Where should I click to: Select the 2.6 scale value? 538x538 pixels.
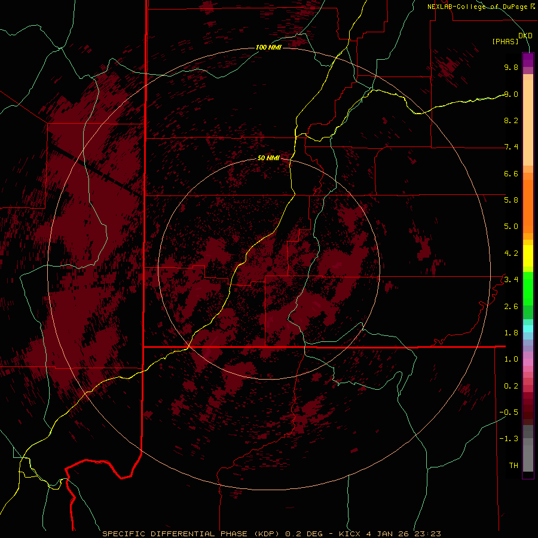click(511, 307)
